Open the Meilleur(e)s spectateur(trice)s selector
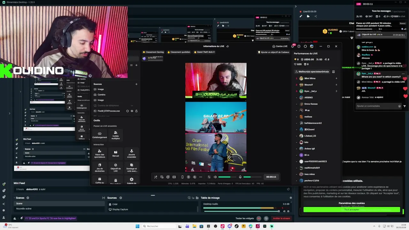The width and height of the screenshot is (409, 230). tap(312, 72)
